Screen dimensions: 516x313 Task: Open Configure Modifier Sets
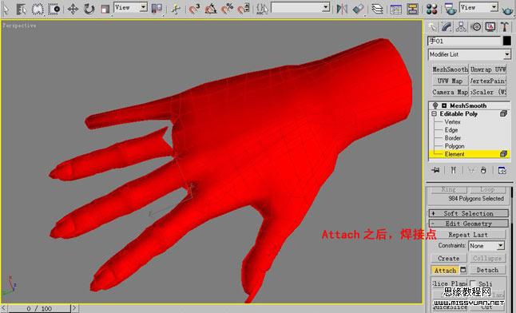click(x=502, y=170)
